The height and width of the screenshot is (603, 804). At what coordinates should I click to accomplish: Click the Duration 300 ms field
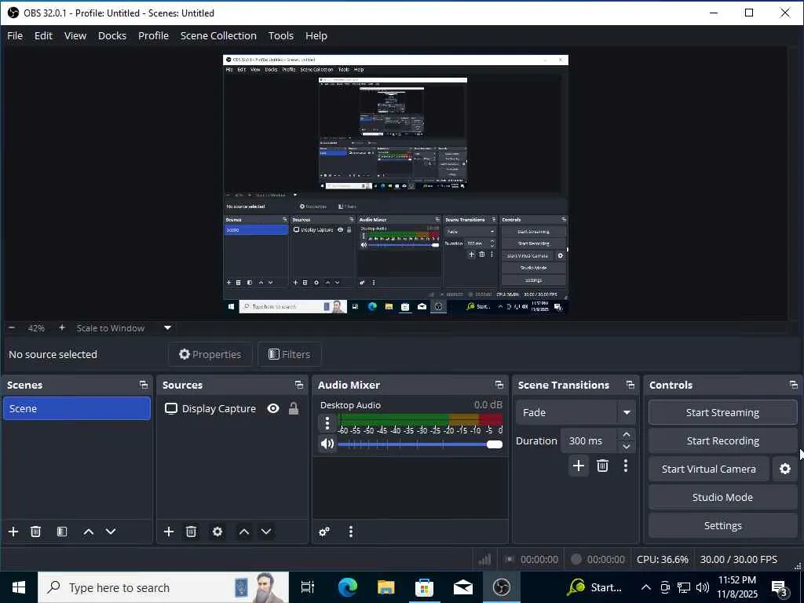click(589, 441)
